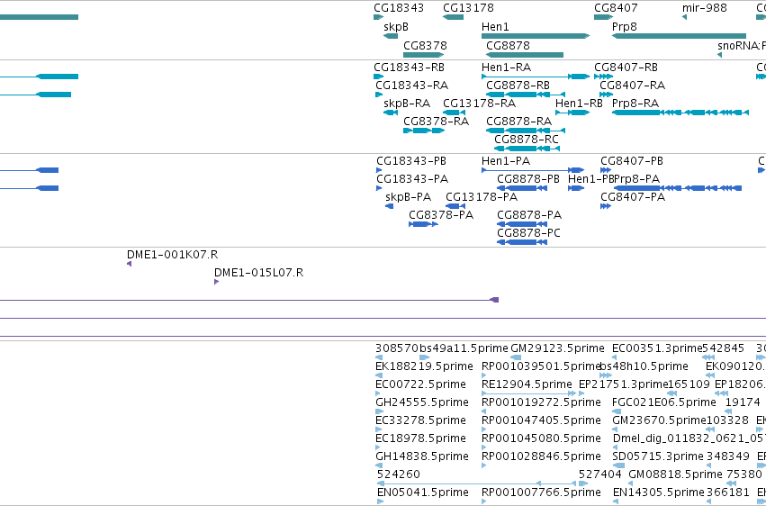
Task: Click the EN05041.5prime EST label
Action: click(x=422, y=492)
